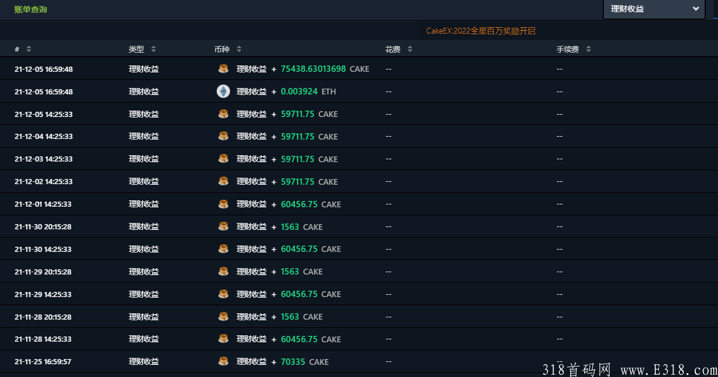Select timestamp 21-12-05 14:25:33
This screenshot has width=718, height=377.
pos(43,115)
